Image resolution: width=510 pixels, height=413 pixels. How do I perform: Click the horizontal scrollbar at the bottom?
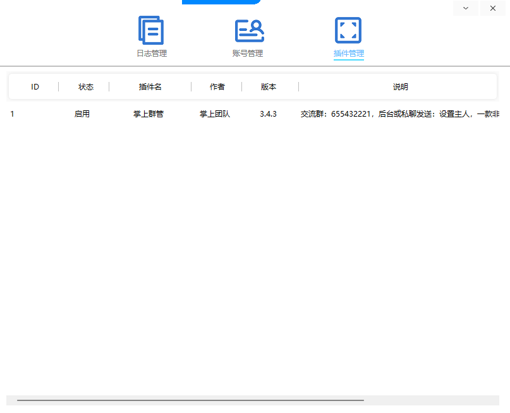[190, 400]
